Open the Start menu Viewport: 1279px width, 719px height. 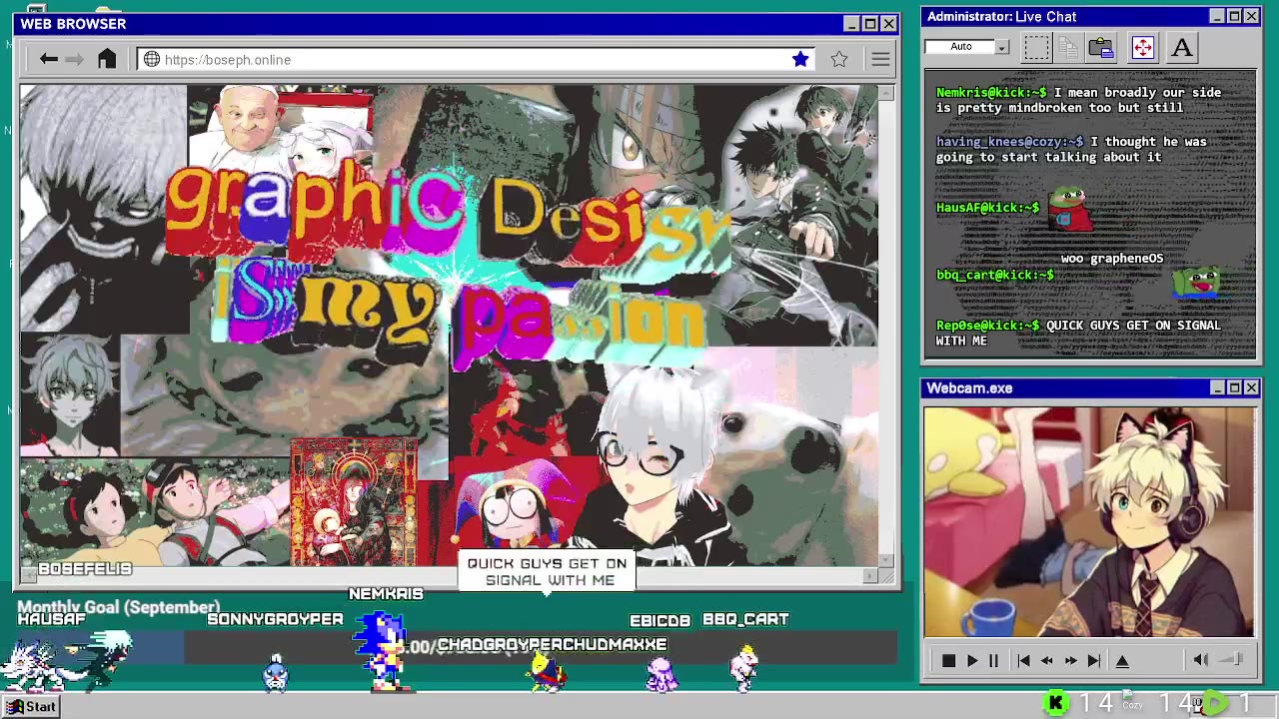[x=32, y=706]
